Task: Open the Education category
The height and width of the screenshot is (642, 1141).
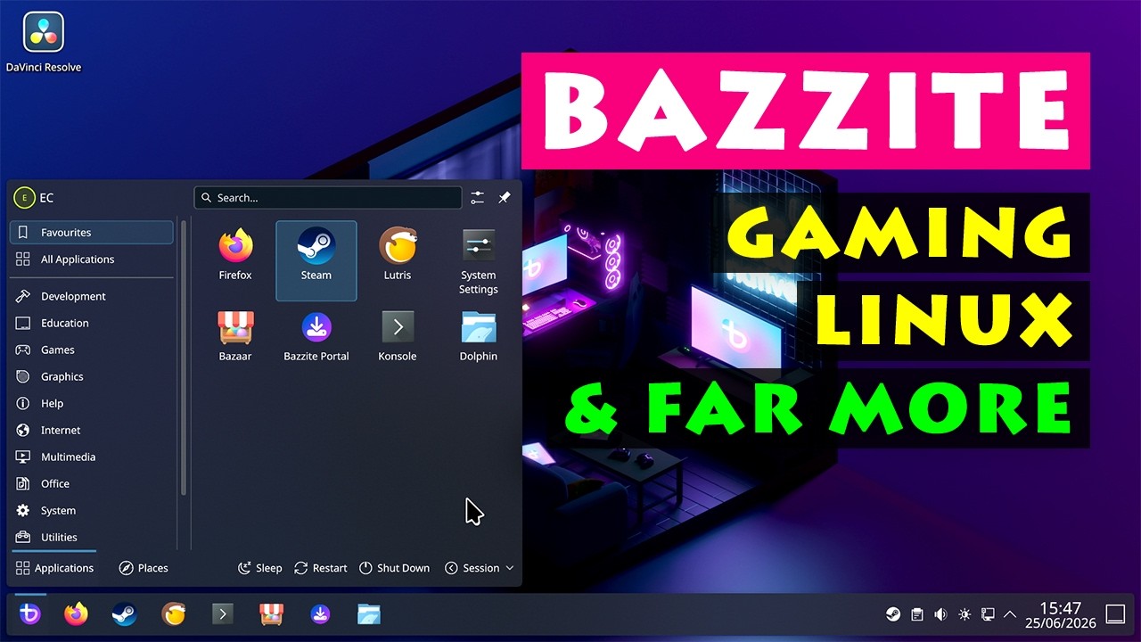Action: (92, 323)
